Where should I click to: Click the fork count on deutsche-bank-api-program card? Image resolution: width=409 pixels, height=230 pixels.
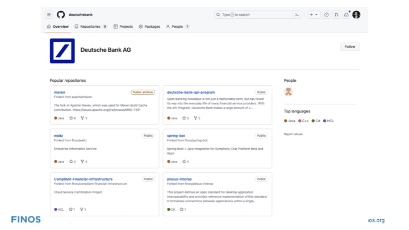coord(197,118)
